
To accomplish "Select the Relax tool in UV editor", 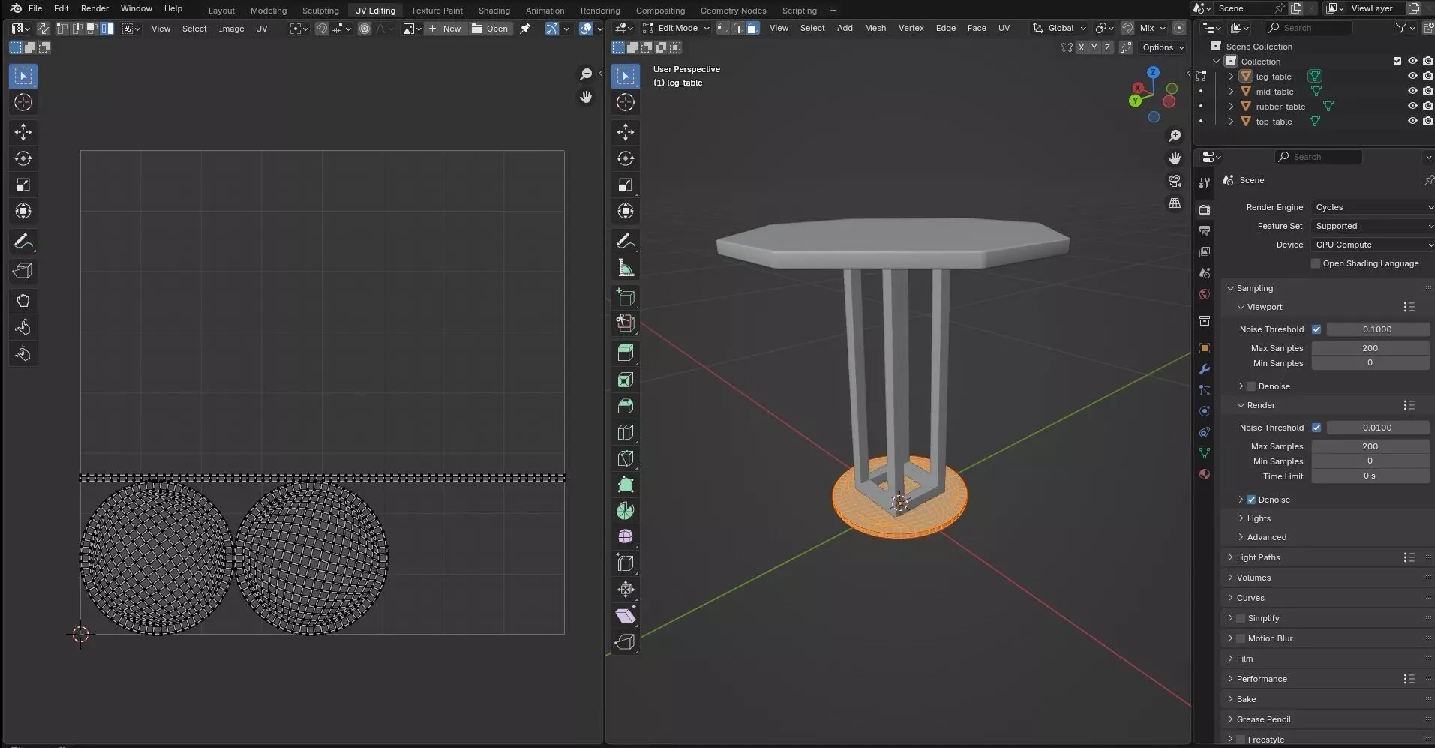I will pos(23,327).
